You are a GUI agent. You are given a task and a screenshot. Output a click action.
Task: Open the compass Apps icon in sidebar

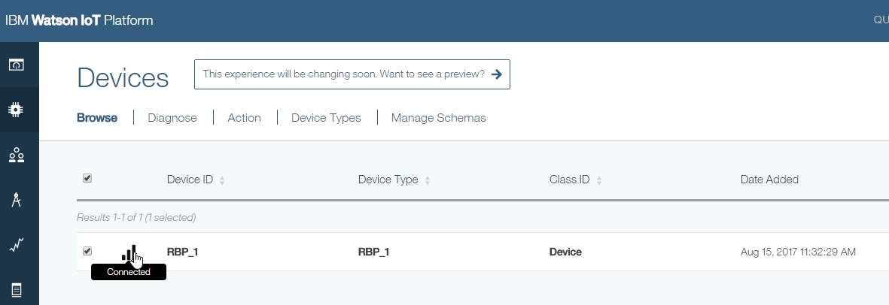(x=16, y=200)
